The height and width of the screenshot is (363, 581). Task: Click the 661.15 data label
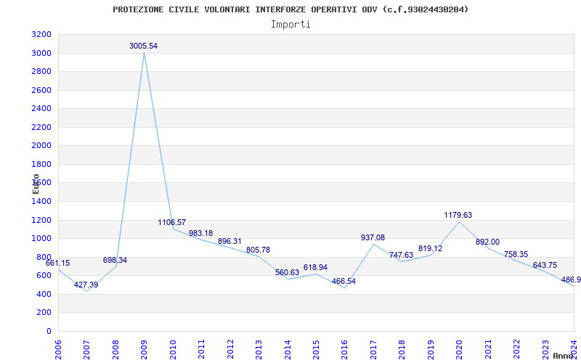(x=57, y=263)
